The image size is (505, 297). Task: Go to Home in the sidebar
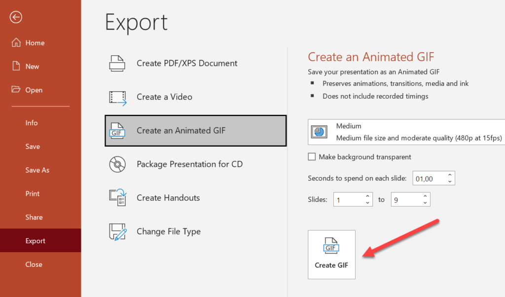[x=40, y=42]
